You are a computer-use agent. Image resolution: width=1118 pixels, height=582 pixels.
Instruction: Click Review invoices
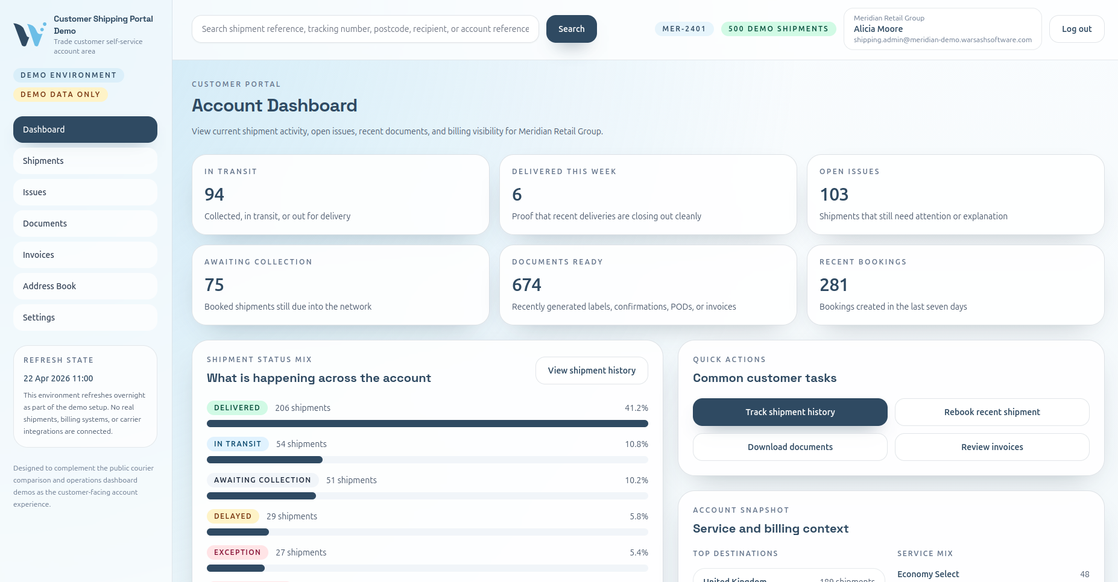tap(992, 447)
